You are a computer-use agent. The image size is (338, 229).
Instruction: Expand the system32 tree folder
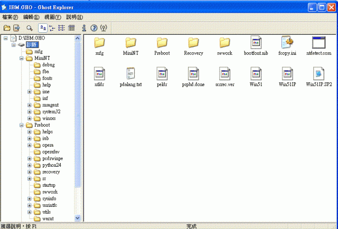[x=30, y=112]
